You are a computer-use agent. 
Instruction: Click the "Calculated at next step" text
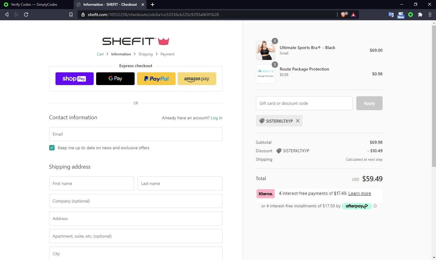pyautogui.click(x=364, y=160)
